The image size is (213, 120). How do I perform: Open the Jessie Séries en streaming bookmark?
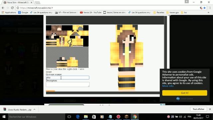tap(114, 13)
